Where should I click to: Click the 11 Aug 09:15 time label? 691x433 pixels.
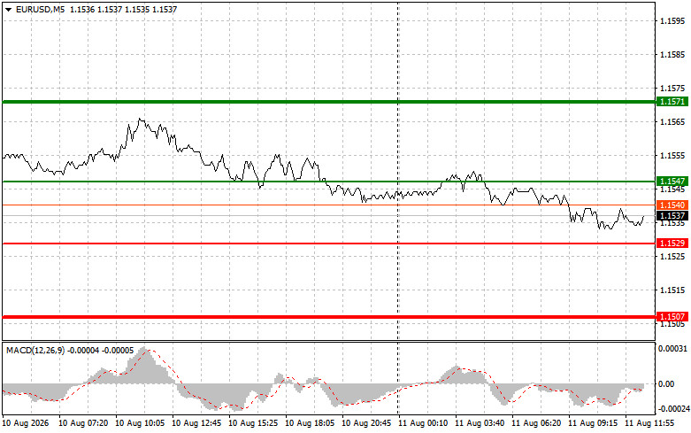coord(593,423)
